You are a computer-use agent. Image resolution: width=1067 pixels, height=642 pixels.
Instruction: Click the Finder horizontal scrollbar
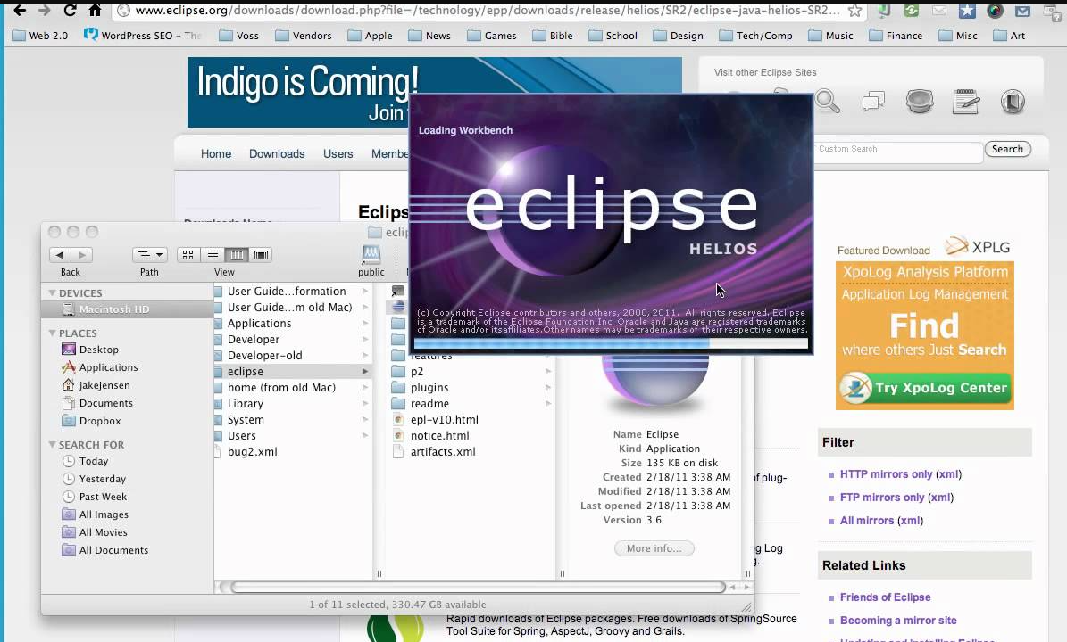pyautogui.click(x=478, y=587)
